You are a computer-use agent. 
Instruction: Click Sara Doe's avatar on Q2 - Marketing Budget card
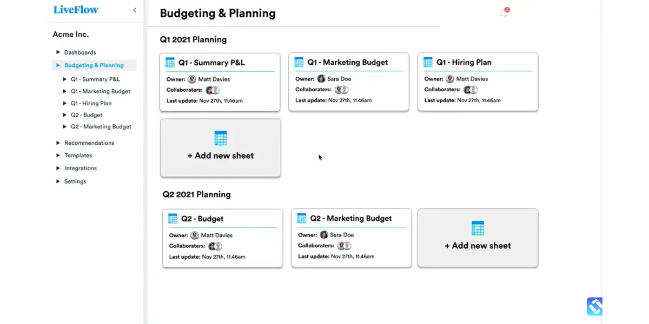coord(324,235)
